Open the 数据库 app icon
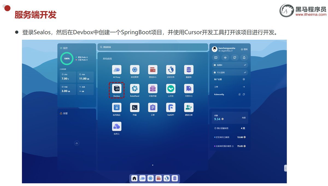 pyautogui.click(x=189, y=70)
